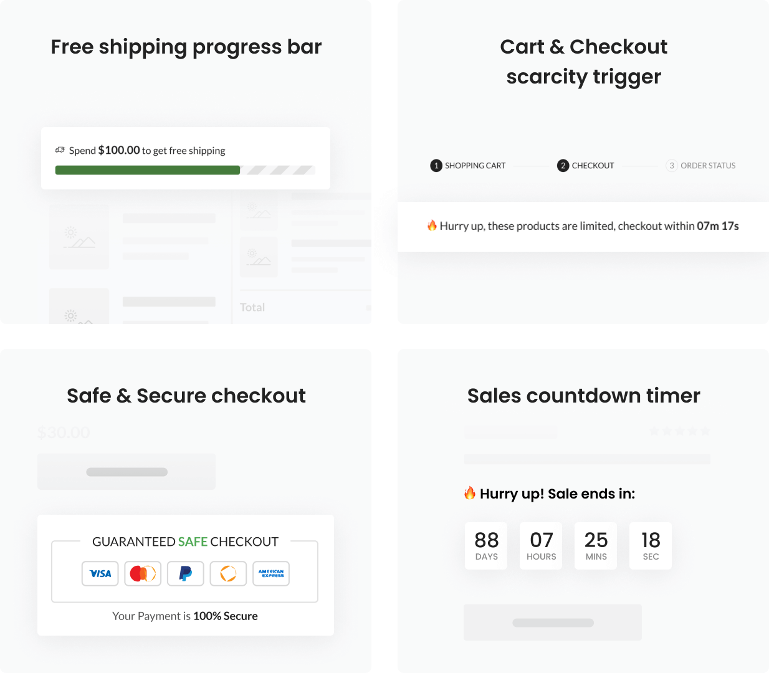Click the green free shipping progress bar
The width and height of the screenshot is (769, 673).
click(x=148, y=170)
